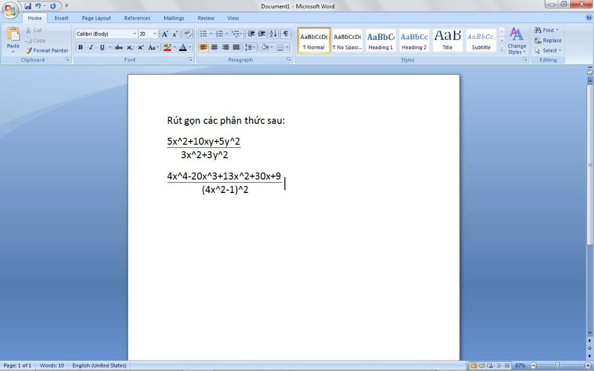Open the line spacing dropdown
The height and width of the screenshot is (371, 594).
[x=250, y=48]
